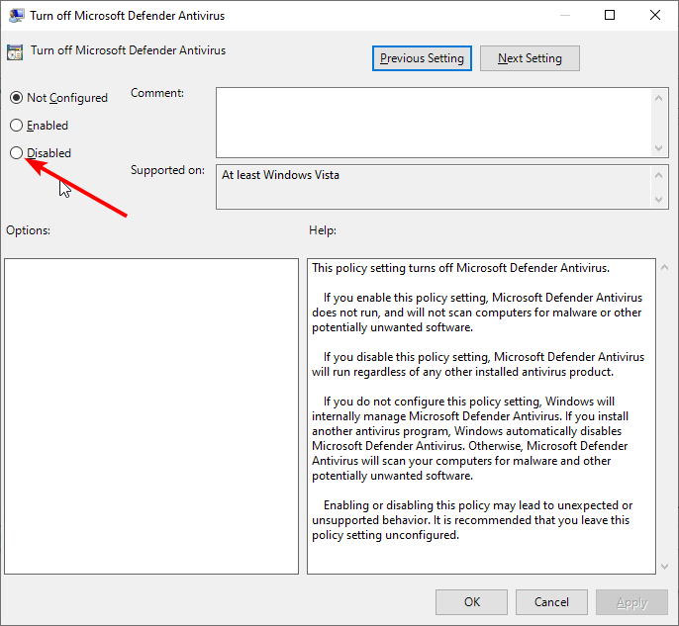The image size is (679, 626).
Task: Click Supported on scroll up arrow
Action: pos(658,175)
